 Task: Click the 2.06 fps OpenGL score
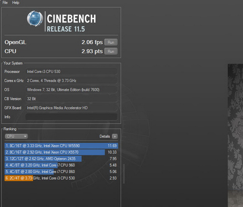point(92,42)
